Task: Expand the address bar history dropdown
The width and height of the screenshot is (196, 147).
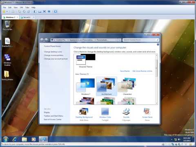Action: click(x=116, y=40)
